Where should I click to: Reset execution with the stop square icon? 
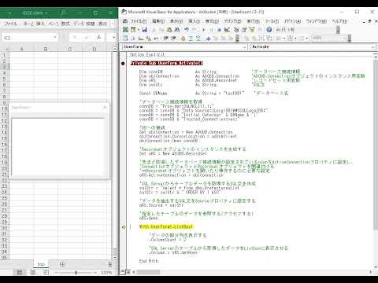[219, 30]
